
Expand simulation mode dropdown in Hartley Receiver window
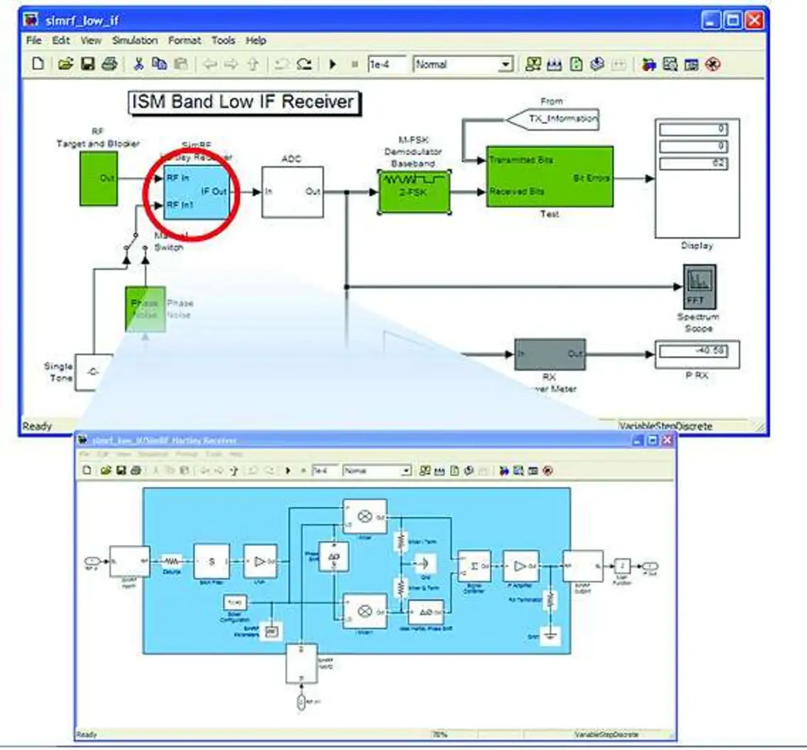406,471
